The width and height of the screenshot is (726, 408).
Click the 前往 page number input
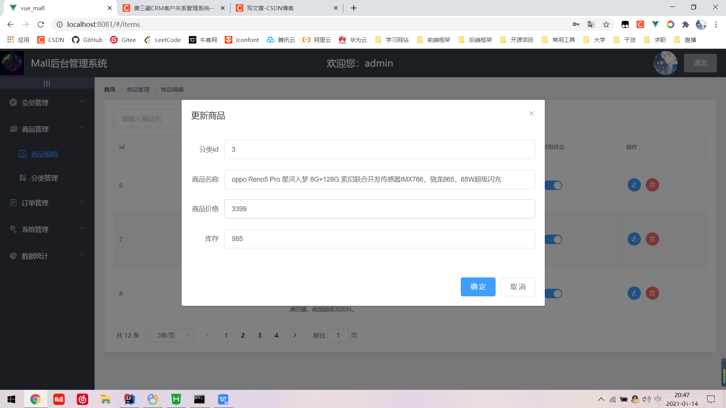[338, 336]
